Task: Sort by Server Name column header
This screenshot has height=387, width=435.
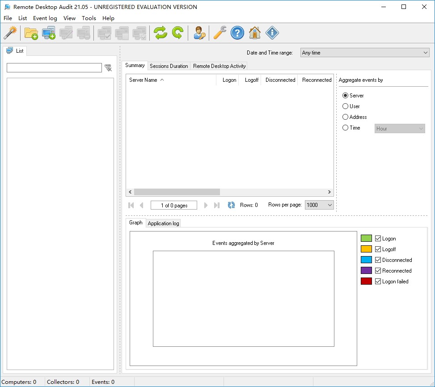Action: tap(171, 80)
